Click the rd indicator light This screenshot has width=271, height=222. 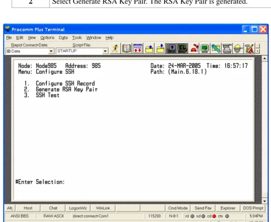tap(192, 216)
